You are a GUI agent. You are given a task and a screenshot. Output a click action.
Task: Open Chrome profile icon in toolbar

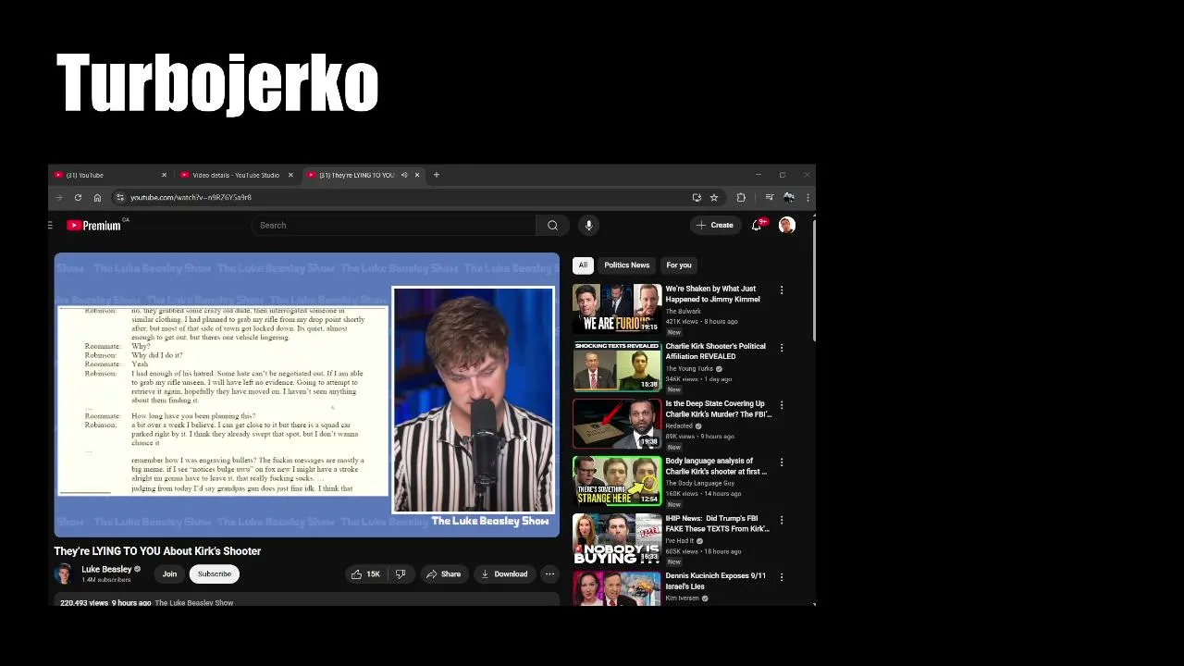pos(788,197)
